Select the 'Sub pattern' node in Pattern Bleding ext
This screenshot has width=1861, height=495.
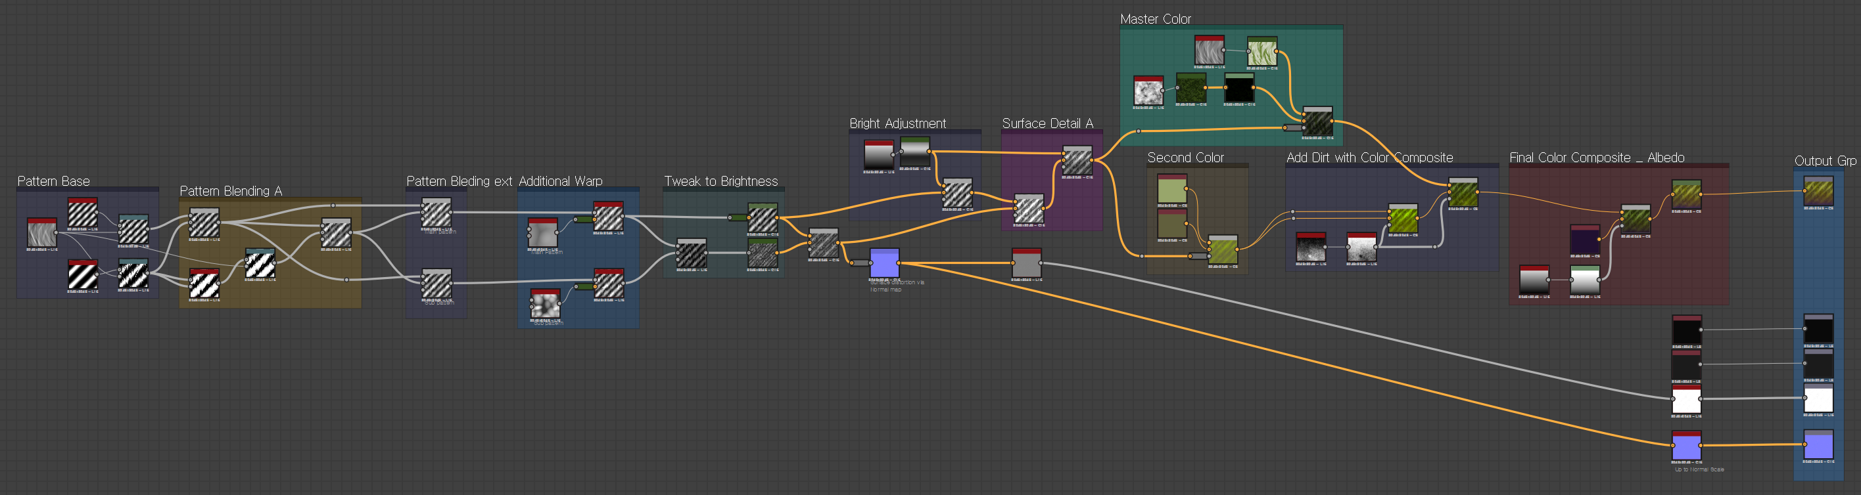(x=436, y=284)
